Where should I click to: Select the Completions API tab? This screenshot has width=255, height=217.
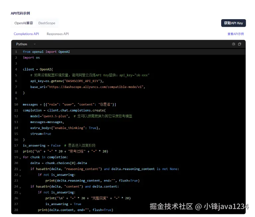(26, 34)
